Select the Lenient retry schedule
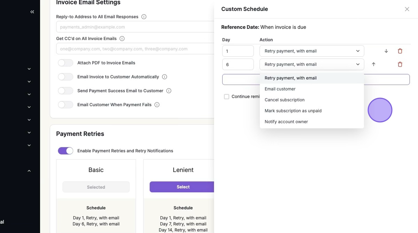This screenshot has height=233, width=418. tap(183, 187)
